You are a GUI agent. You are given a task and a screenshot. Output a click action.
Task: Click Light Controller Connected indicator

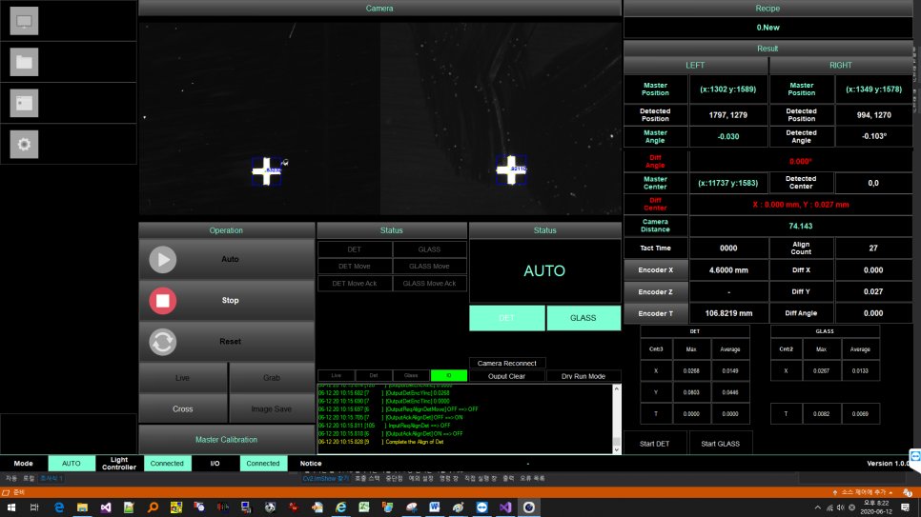coord(167,464)
